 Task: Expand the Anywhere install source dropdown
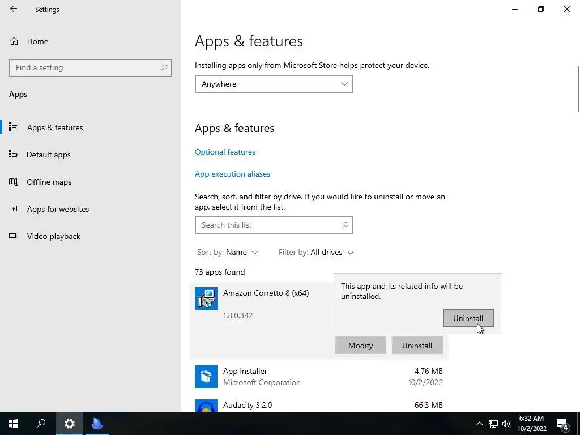pyautogui.click(x=274, y=84)
